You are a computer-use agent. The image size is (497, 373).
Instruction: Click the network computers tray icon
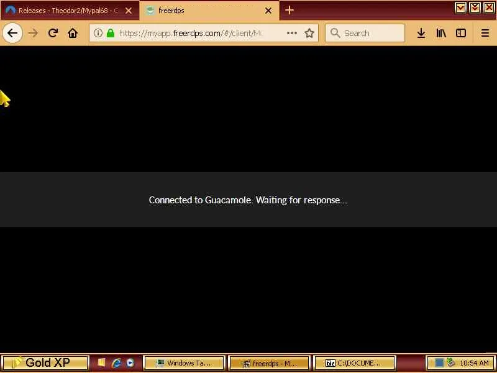pos(451,362)
